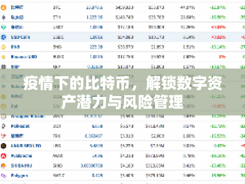Open the Polkadot name link

[x=20, y=126]
